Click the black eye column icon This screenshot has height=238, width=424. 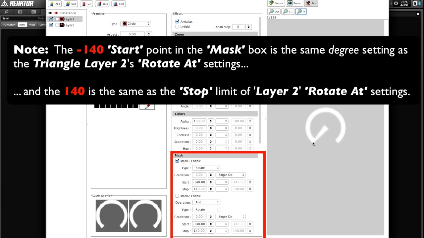tap(50, 13)
